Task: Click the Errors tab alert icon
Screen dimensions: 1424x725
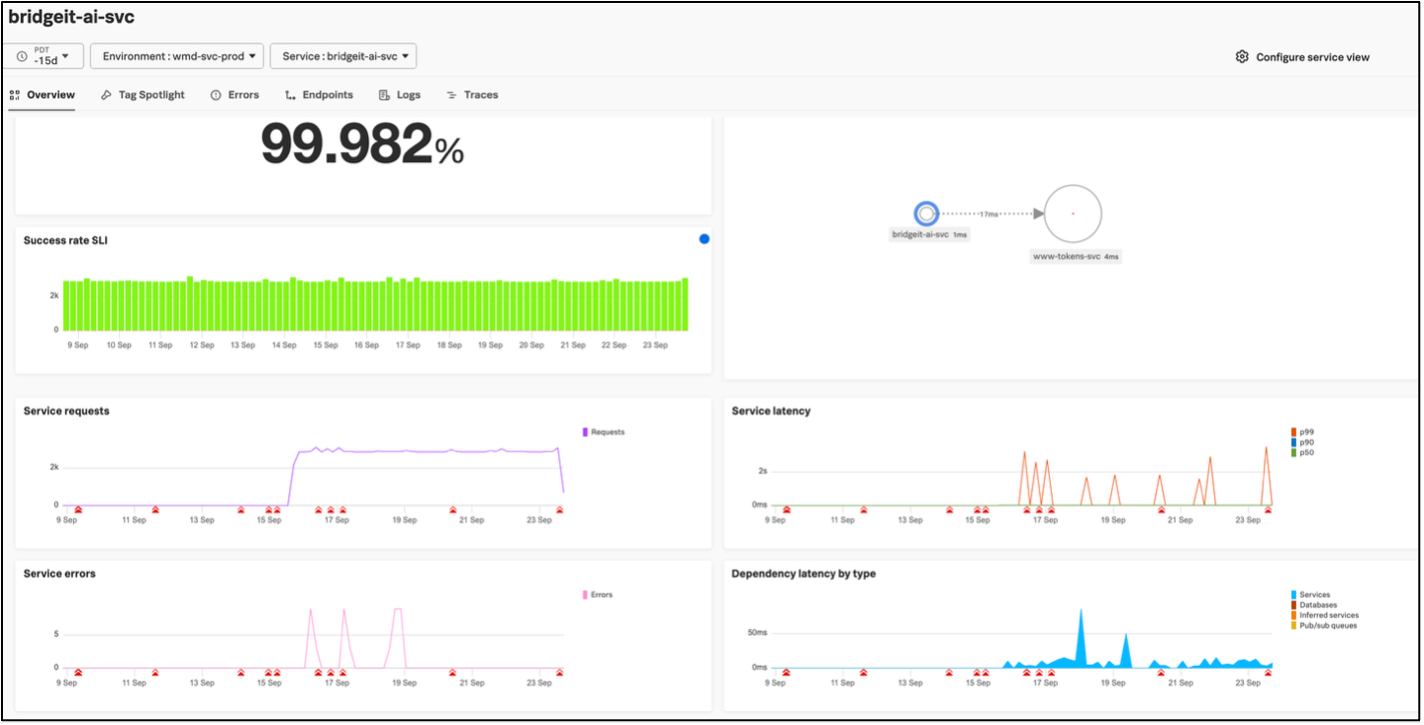Action: click(216, 95)
